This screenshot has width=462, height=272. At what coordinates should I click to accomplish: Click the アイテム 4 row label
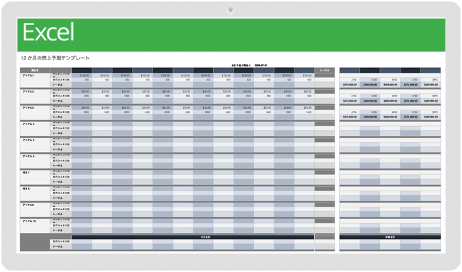28,124
